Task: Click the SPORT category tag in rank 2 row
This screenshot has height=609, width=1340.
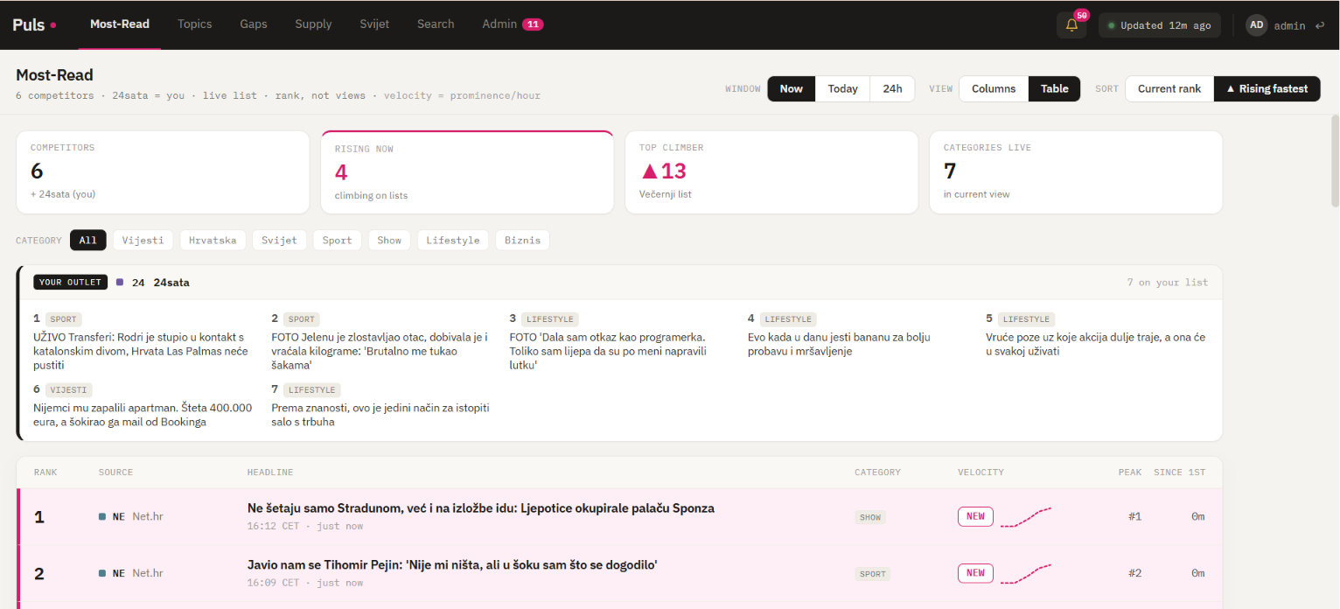Action: (873, 574)
